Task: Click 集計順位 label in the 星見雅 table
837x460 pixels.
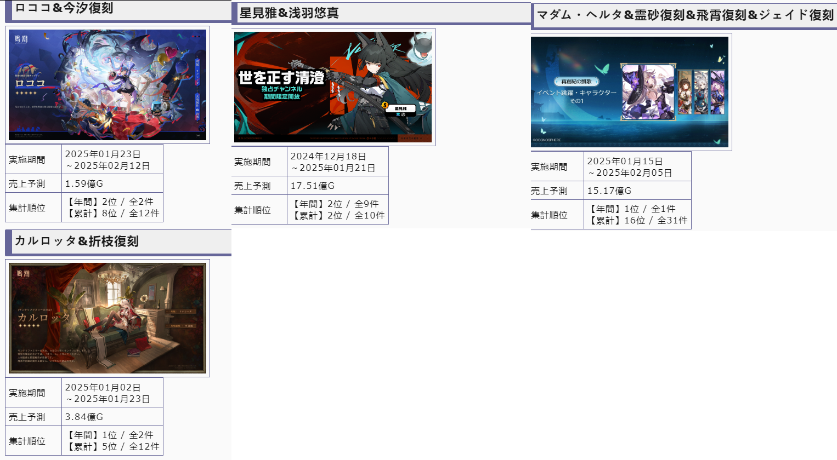Action: (252, 210)
